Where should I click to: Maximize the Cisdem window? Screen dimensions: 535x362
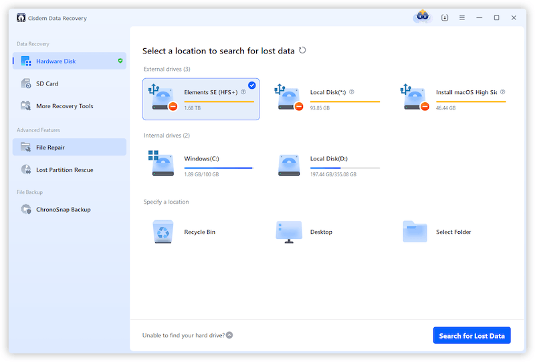(496, 18)
